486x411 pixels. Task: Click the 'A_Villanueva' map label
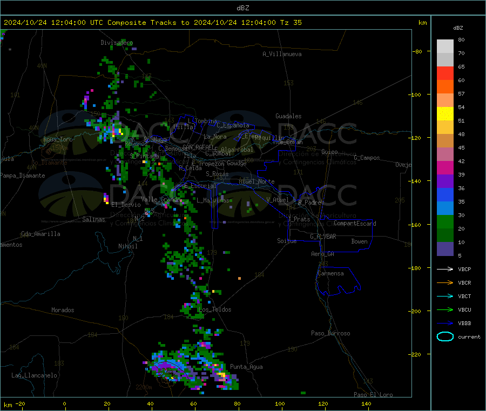click(x=282, y=54)
